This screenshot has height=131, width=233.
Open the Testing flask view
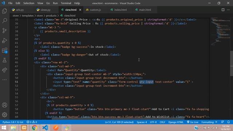(4, 60)
